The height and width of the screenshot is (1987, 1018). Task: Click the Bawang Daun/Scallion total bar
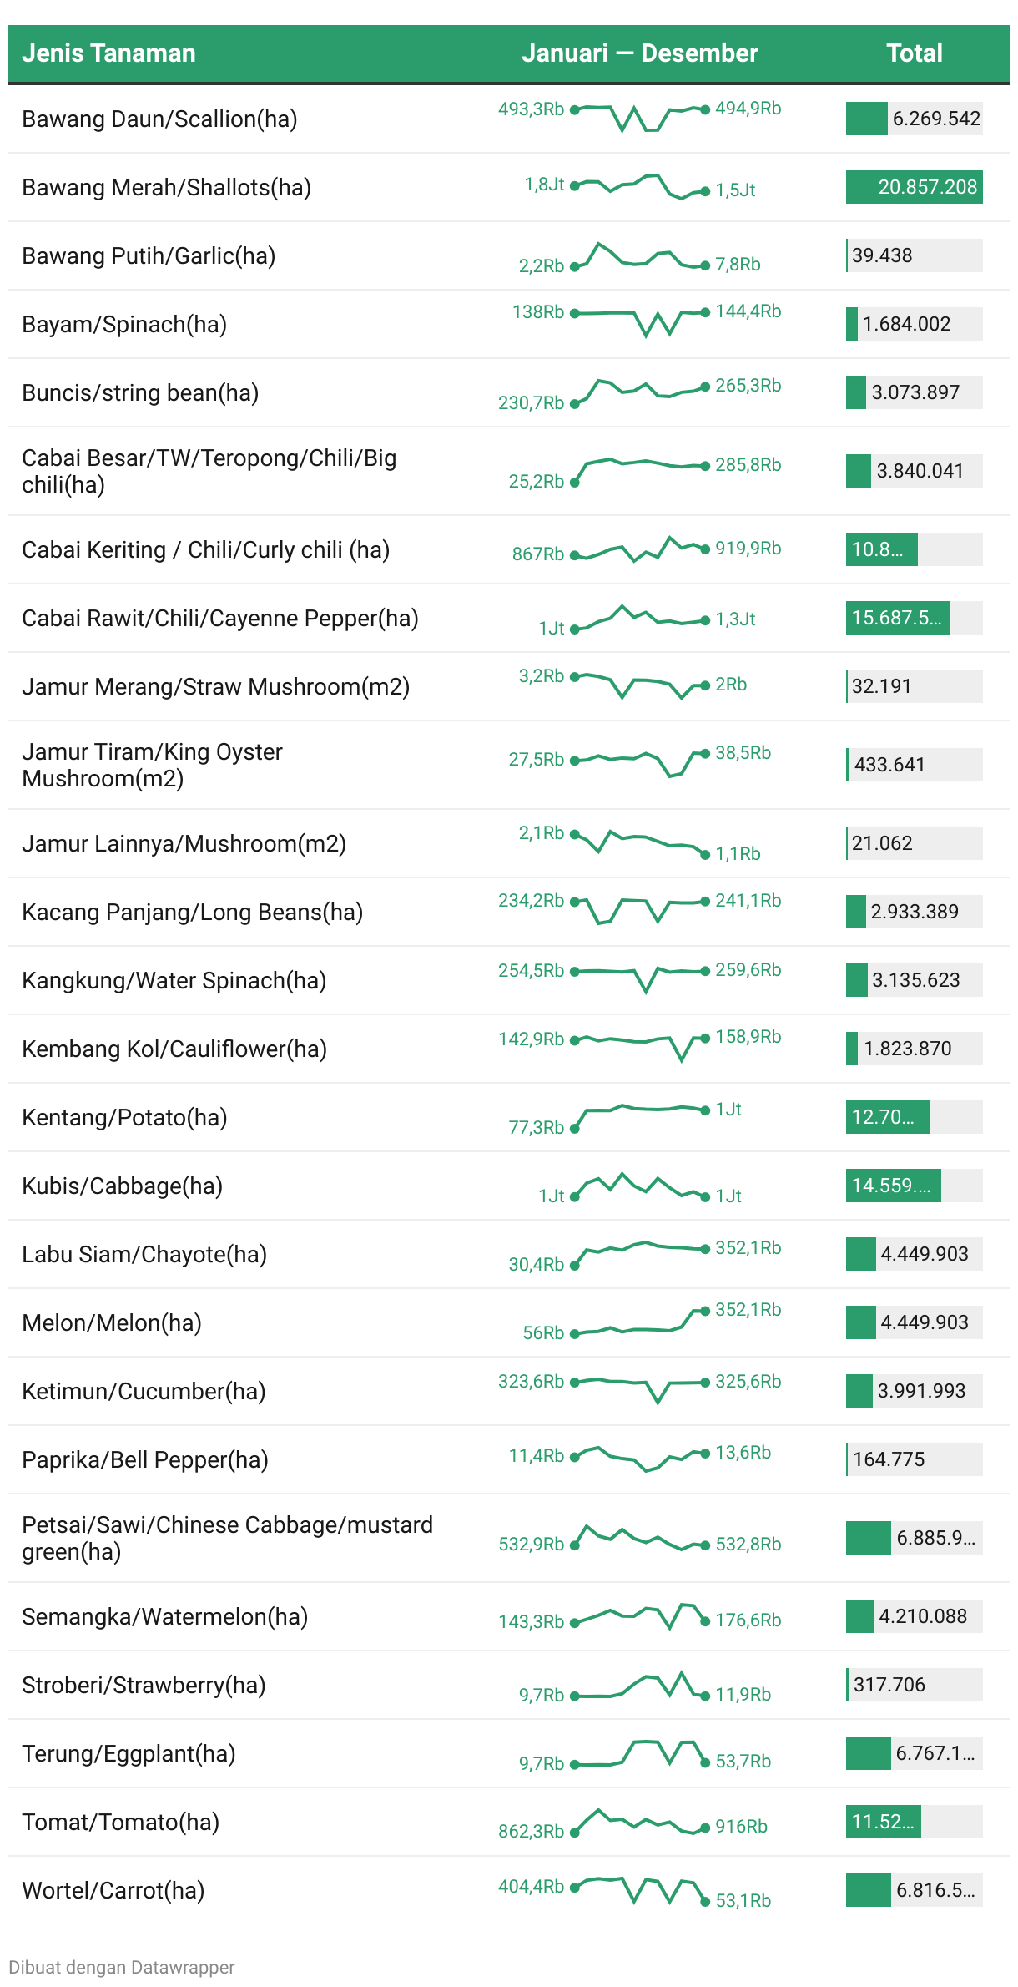coord(914,119)
